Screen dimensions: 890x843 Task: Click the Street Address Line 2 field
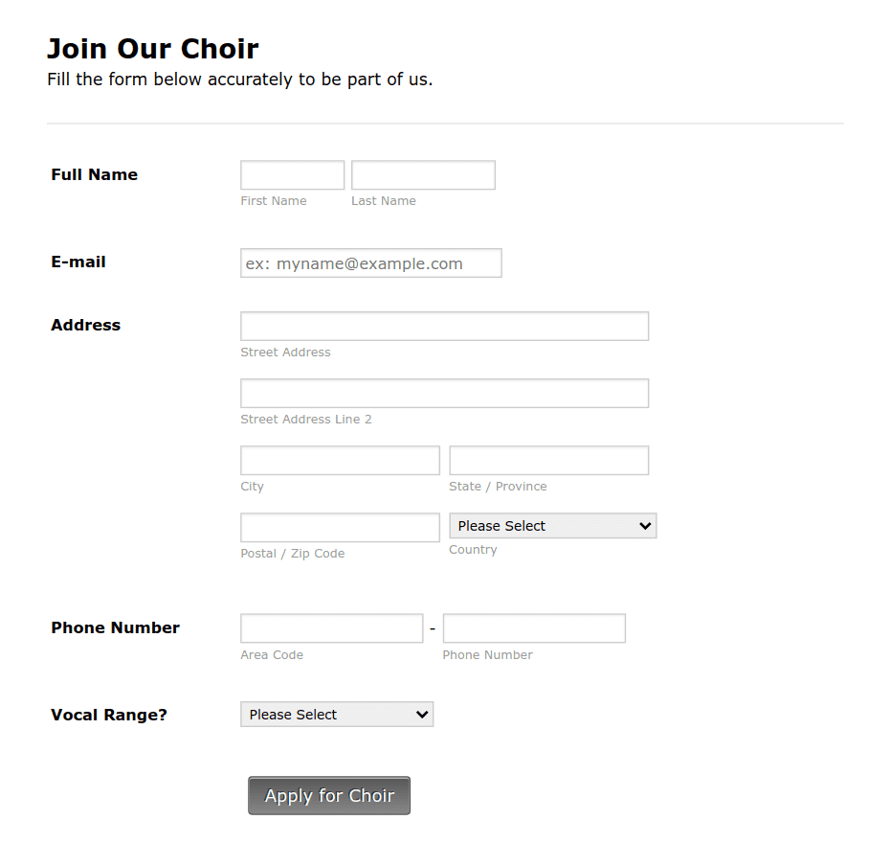[x=443, y=393]
